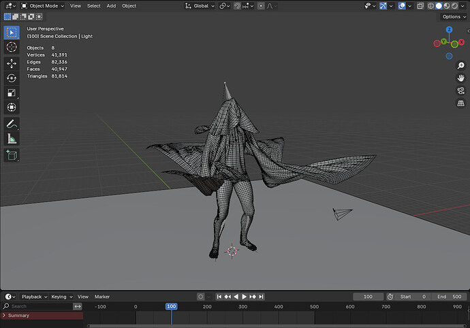The height and width of the screenshot is (328, 470).
Task: Open the snapping options dropdown
Action: coord(248,5)
